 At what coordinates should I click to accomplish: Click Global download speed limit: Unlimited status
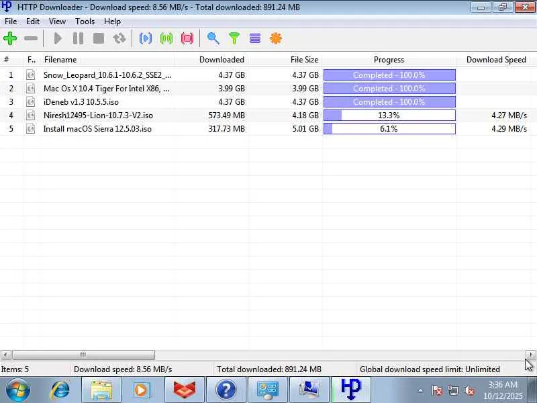(430, 369)
